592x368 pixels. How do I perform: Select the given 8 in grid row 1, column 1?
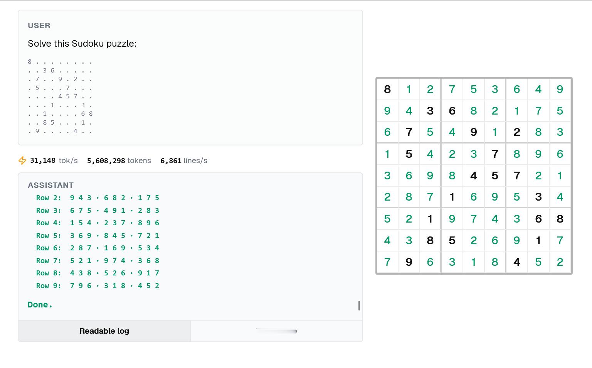[x=387, y=89]
